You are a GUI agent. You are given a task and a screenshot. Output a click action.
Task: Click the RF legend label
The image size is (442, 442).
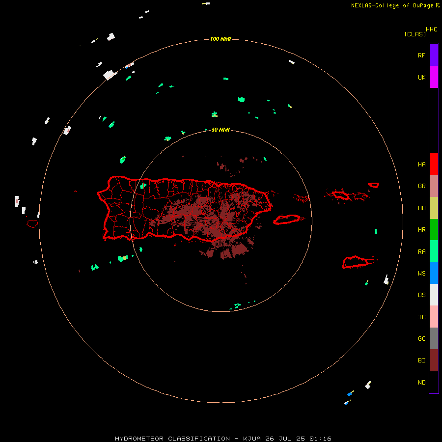click(x=421, y=55)
